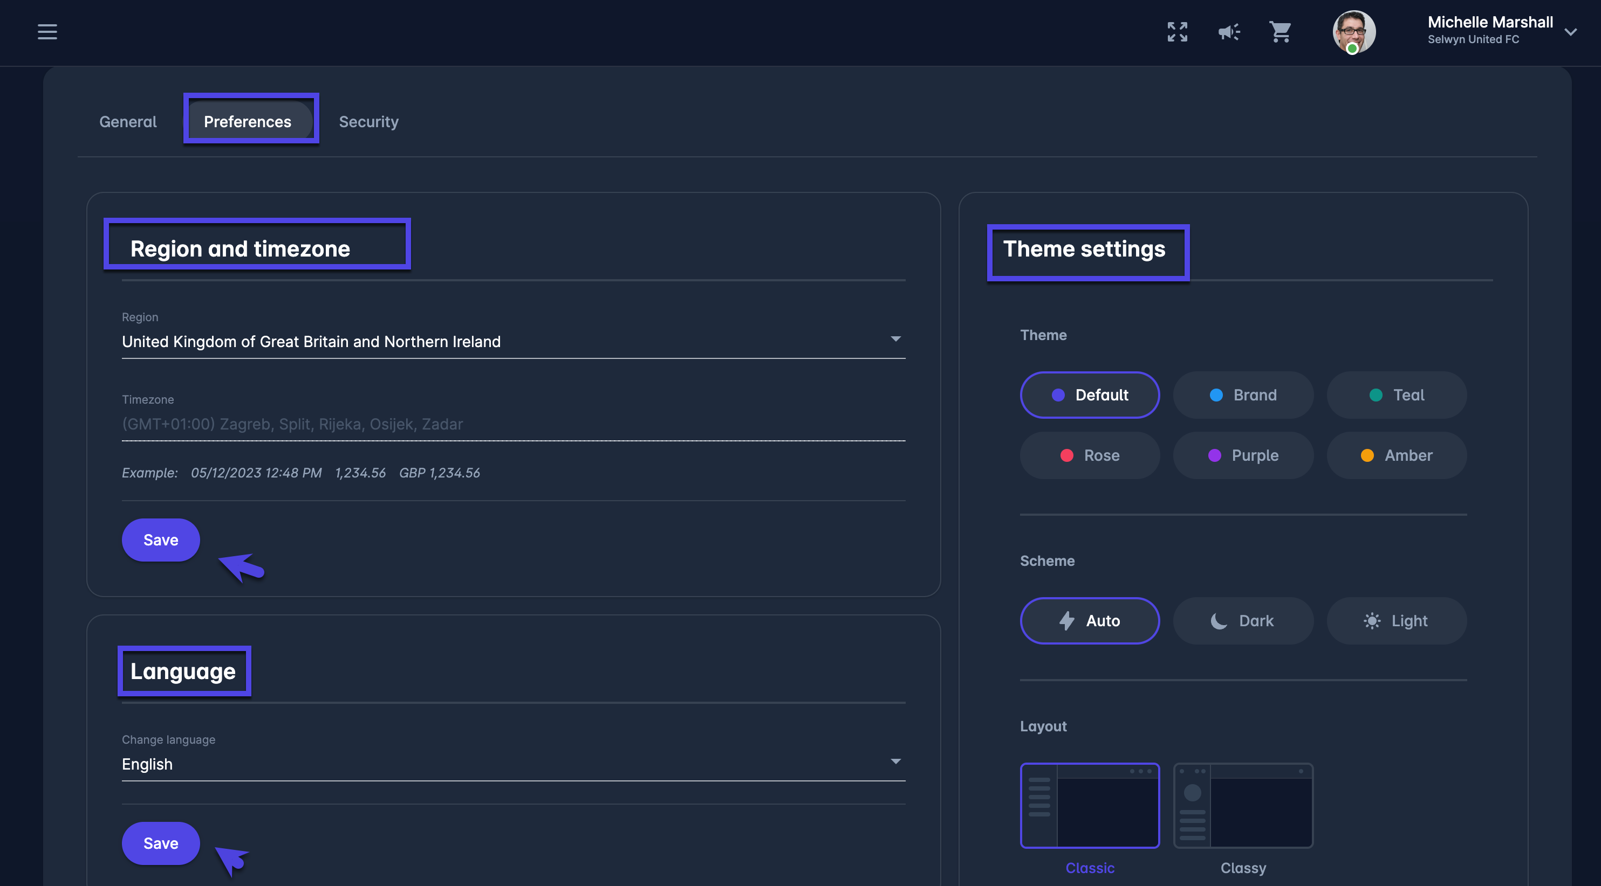The height and width of the screenshot is (886, 1601).
Task: Select the Auto scheme option
Action: (x=1090, y=621)
